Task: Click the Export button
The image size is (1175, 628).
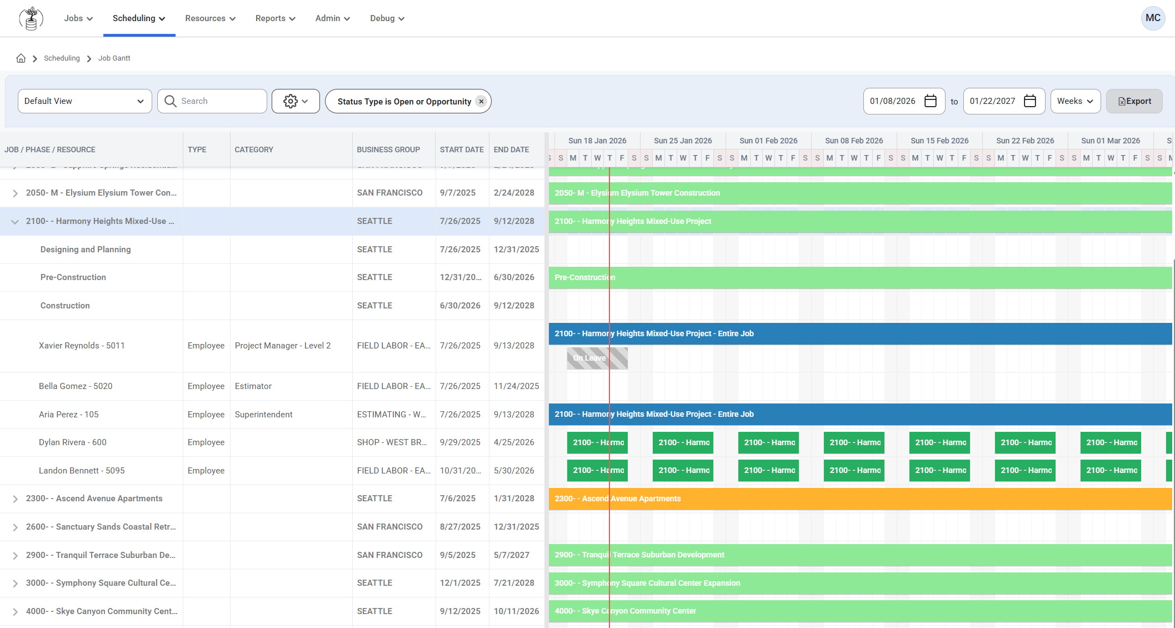Action: click(1134, 101)
